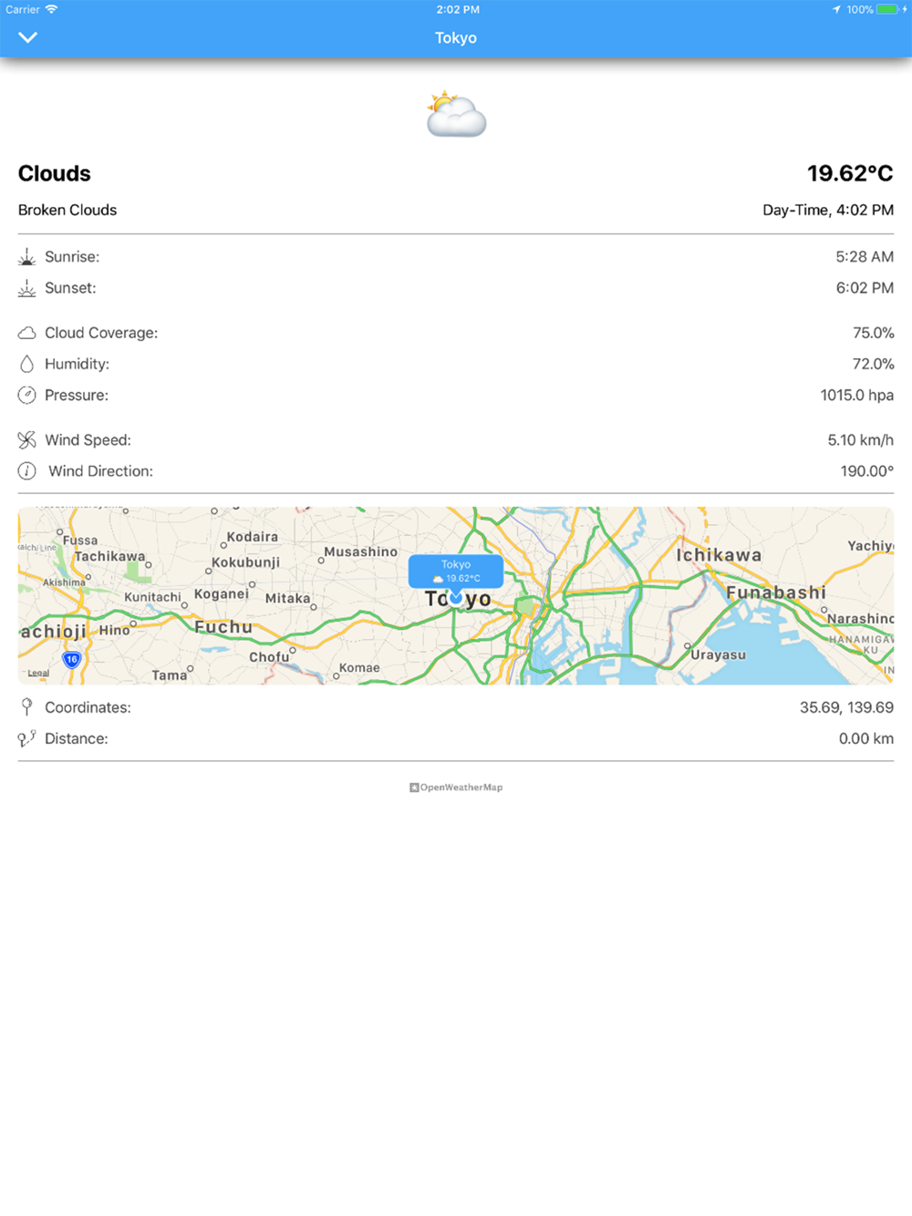Open the map Legal link
Screen dimensions: 912x1216
pyautogui.click(x=38, y=673)
